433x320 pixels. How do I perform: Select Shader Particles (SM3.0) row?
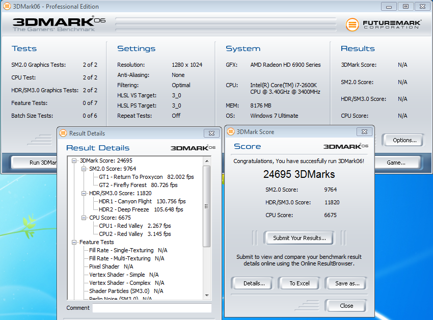[x=126, y=291]
